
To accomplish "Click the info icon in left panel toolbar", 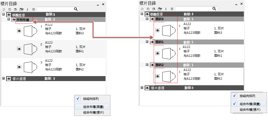I will point(27,9).
